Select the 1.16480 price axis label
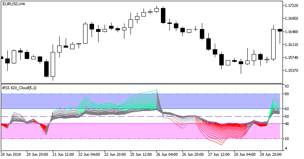The image size is (304, 159). point(291,31)
